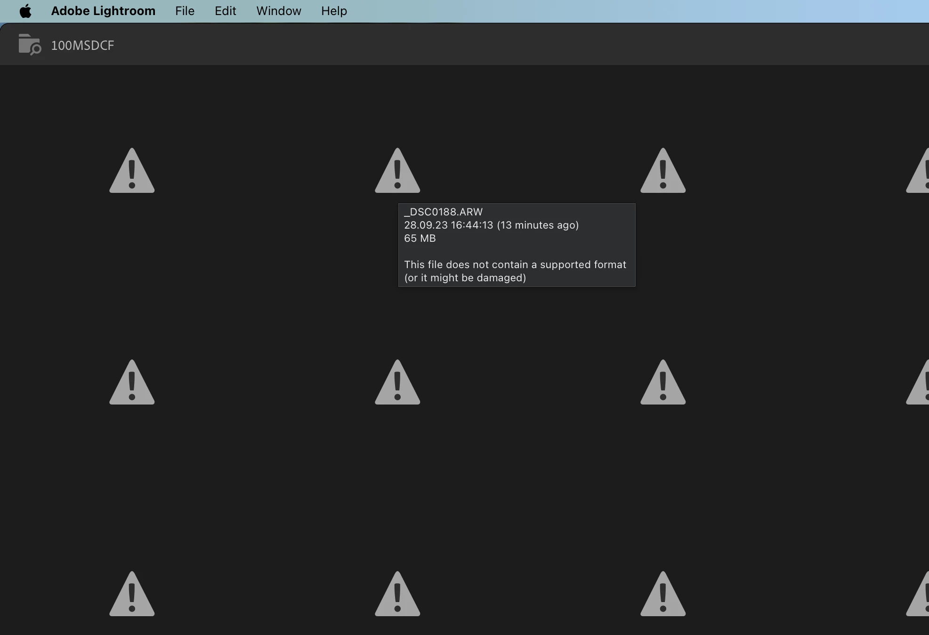Open the Help menu
Image resolution: width=929 pixels, height=635 pixels.
click(334, 11)
